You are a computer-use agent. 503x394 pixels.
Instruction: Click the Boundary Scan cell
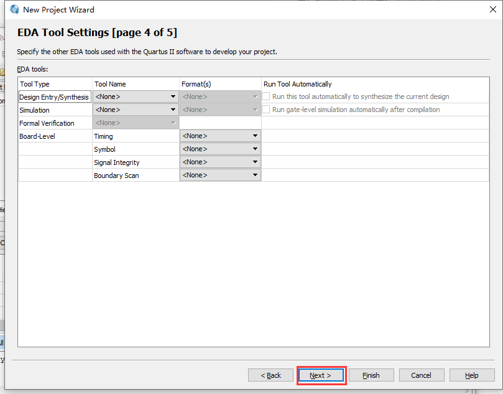136,176
